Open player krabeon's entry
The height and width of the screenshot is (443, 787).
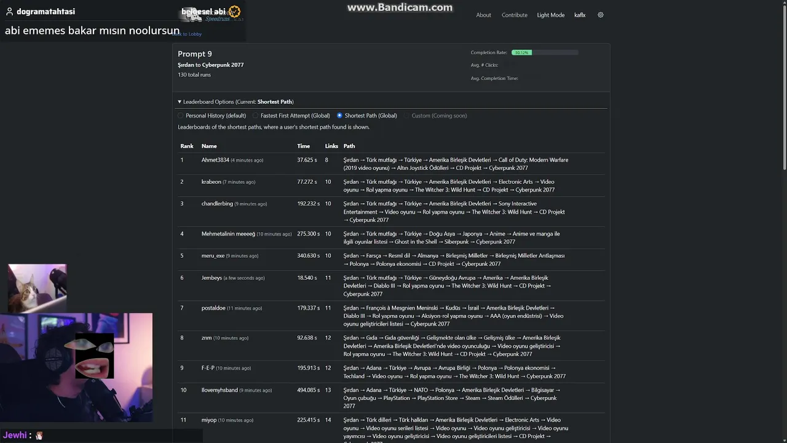click(x=212, y=182)
